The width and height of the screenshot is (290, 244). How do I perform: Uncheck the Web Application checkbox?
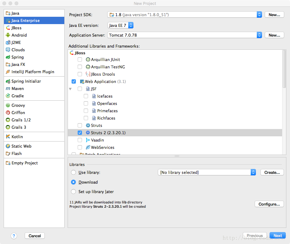pyautogui.click(x=74, y=81)
